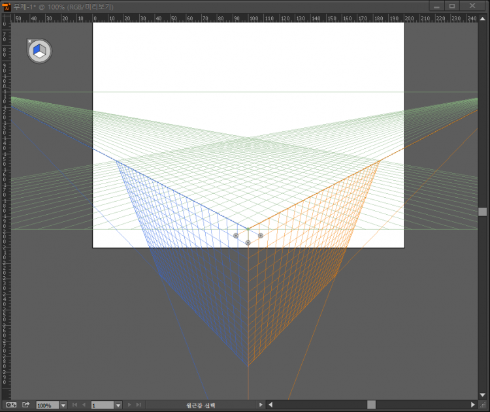The width and height of the screenshot is (490, 412).
Task: Close the plane switching widget
Action: click(29, 41)
